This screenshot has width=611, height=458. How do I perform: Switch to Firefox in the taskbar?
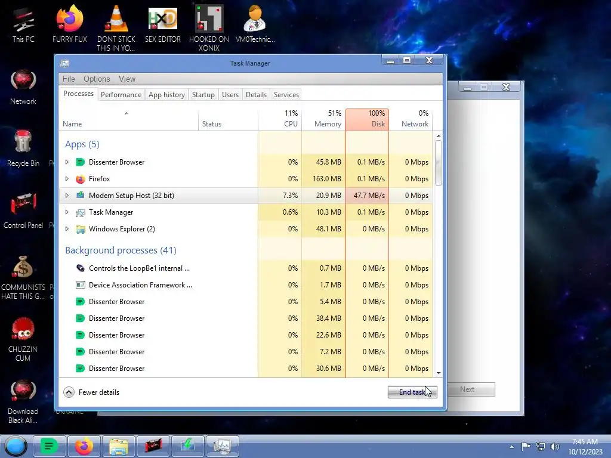(84, 446)
